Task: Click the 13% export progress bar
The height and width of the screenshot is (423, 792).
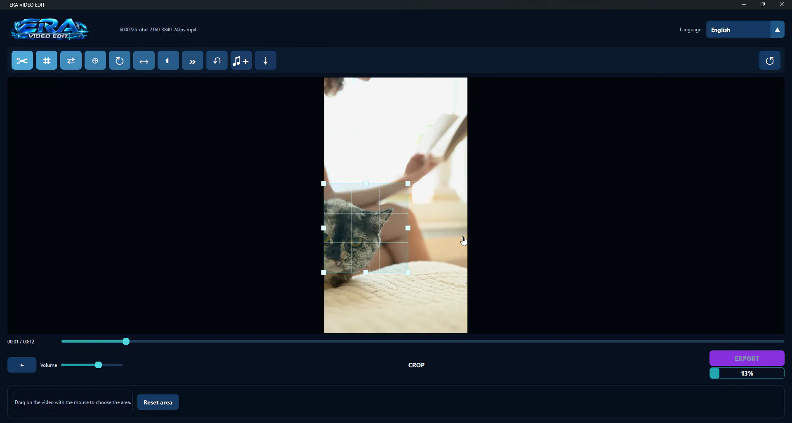Action: point(747,373)
